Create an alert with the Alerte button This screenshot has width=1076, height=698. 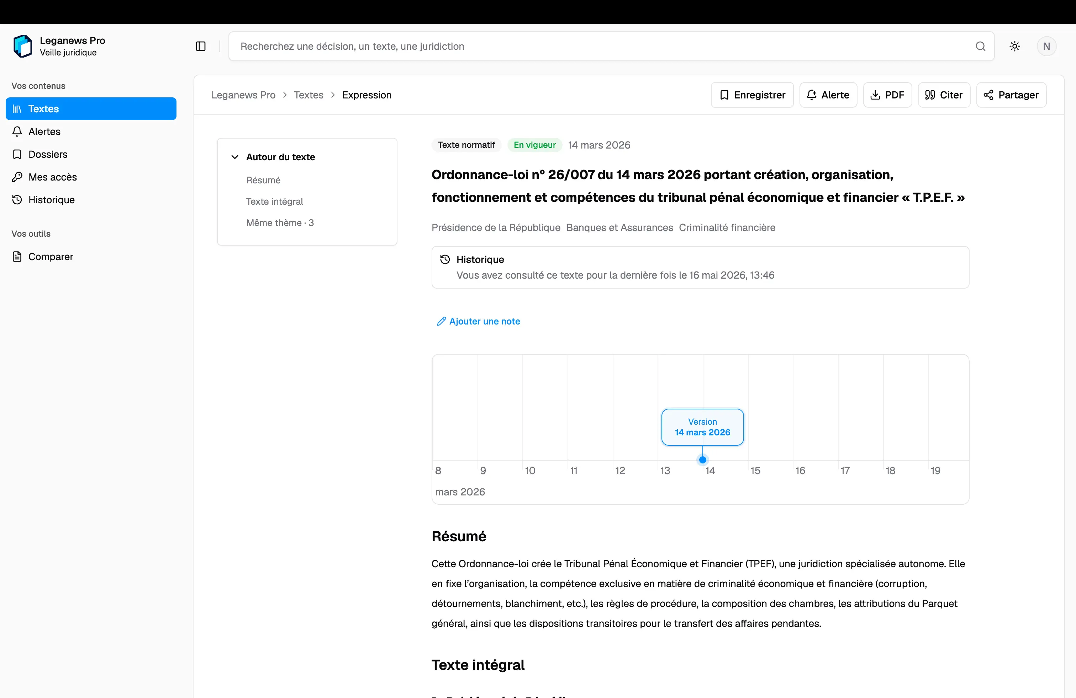click(828, 95)
